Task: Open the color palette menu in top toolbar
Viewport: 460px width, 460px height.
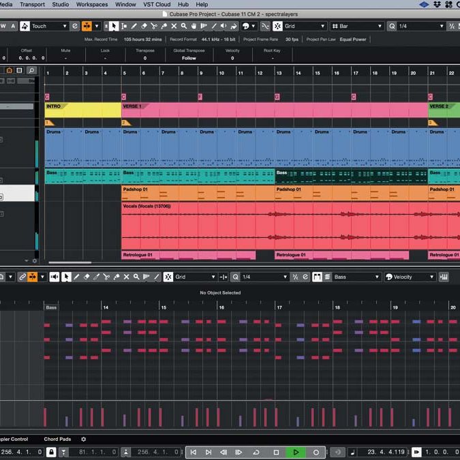Action: click(249, 26)
